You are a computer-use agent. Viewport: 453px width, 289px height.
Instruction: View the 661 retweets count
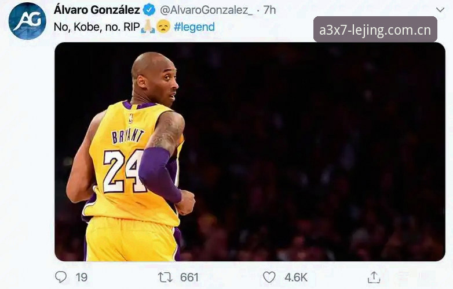189,277
